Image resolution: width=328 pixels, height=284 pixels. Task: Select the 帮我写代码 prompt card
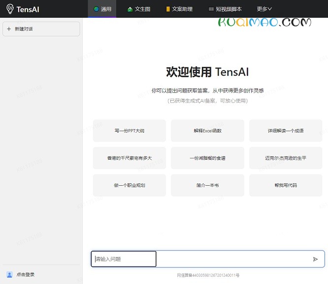286,185
